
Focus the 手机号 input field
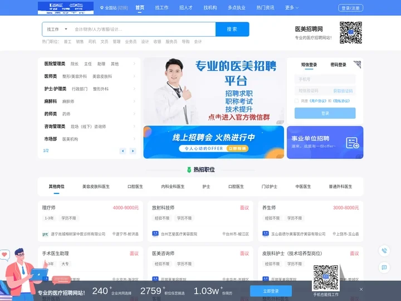pyautogui.click(x=325, y=79)
